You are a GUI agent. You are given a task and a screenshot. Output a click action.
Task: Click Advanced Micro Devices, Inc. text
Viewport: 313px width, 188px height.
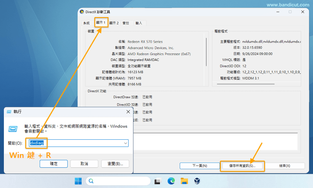click(x=150, y=48)
